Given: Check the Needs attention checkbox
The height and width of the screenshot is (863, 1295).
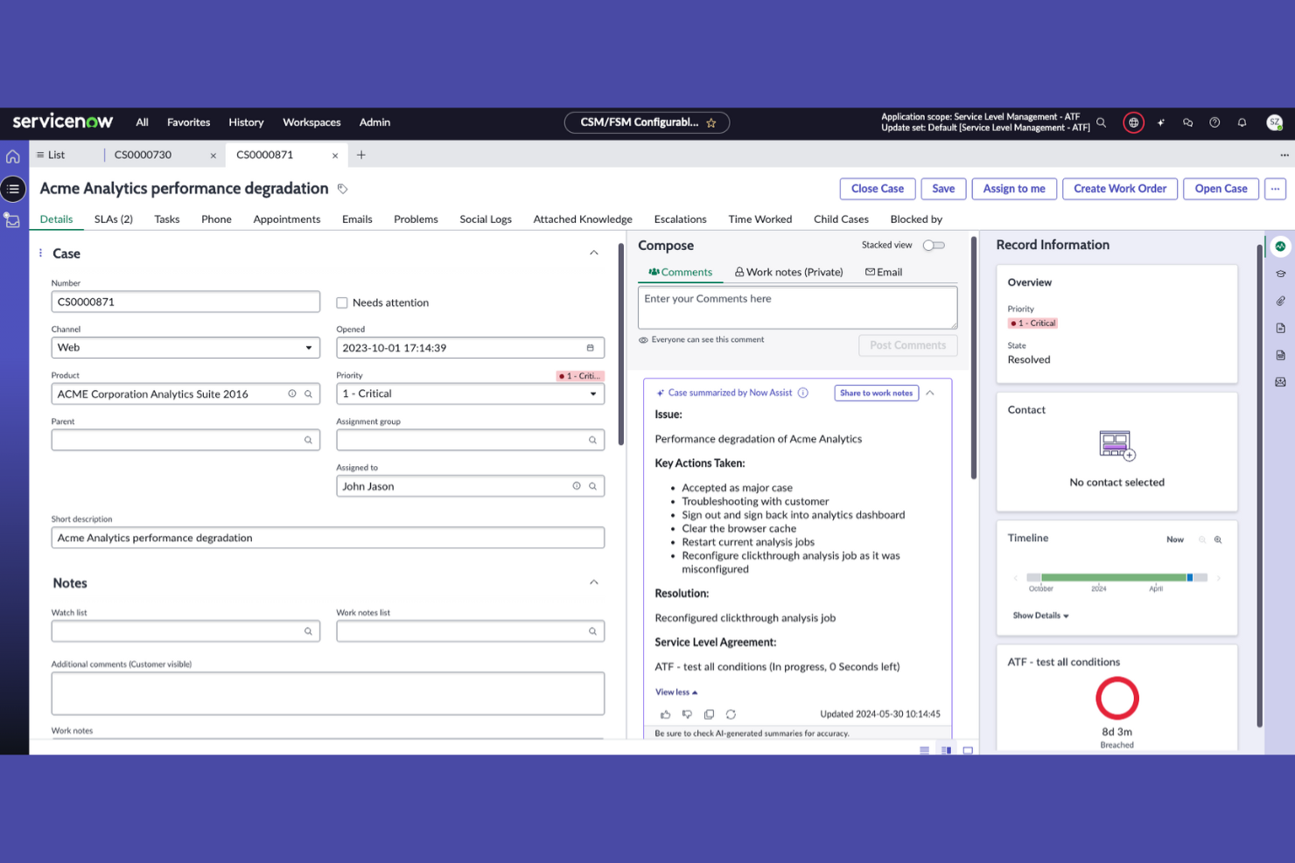Looking at the screenshot, I should (341, 303).
